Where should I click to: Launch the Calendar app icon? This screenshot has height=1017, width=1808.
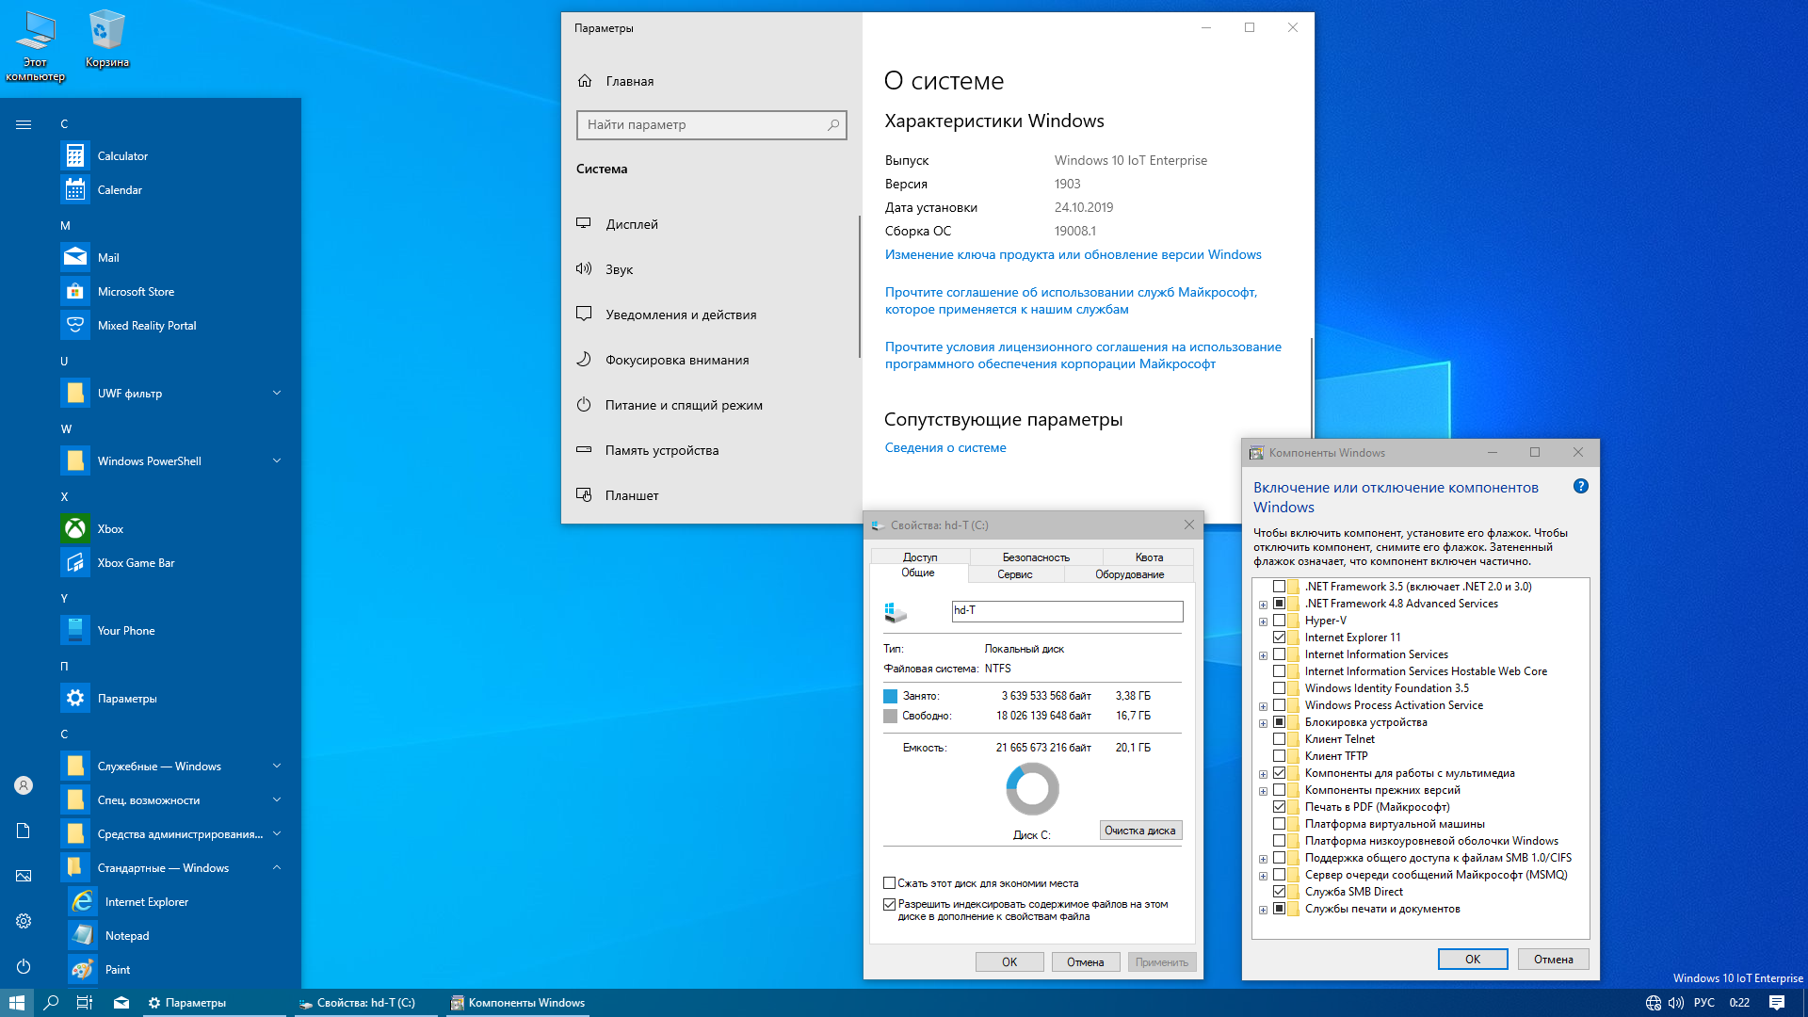click(x=75, y=190)
